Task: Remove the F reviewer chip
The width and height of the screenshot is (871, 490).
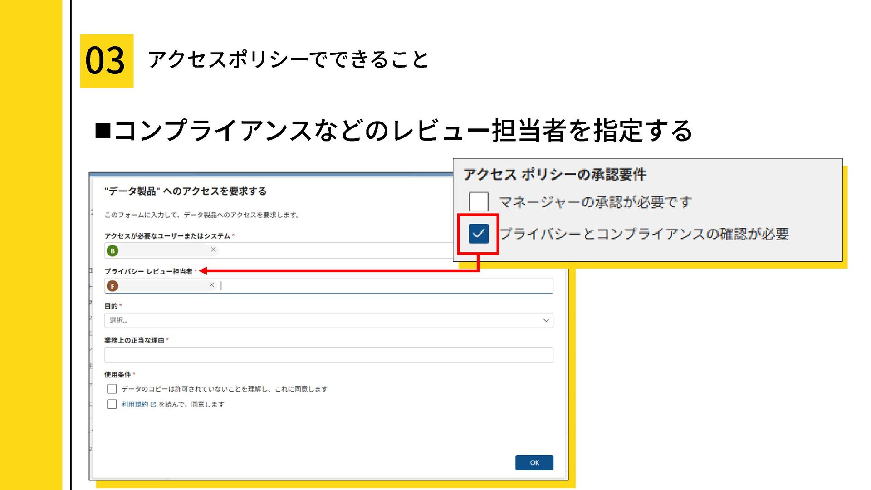Action: pyautogui.click(x=211, y=285)
